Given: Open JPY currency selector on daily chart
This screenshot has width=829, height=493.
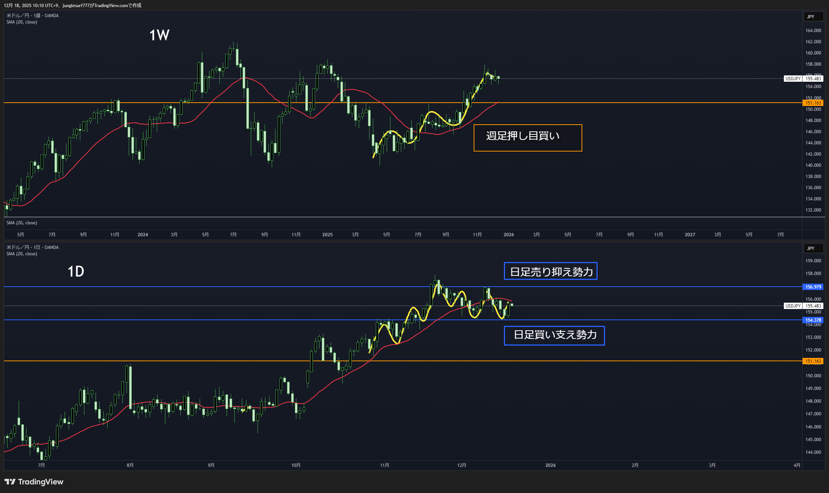Looking at the screenshot, I should [x=813, y=249].
